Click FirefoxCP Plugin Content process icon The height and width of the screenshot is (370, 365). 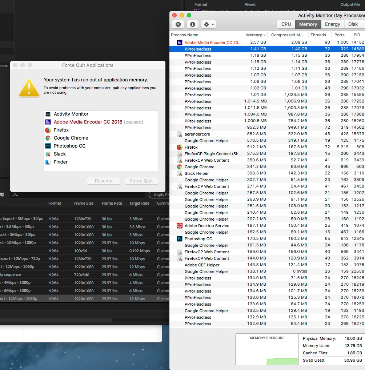pyautogui.click(x=180, y=154)
